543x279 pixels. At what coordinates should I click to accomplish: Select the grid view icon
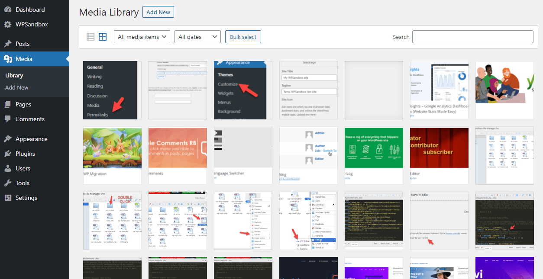tap(102, 36)
